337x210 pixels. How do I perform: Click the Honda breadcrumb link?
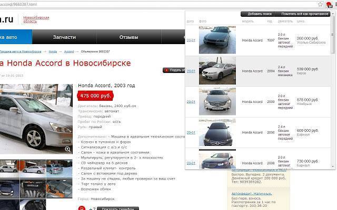[53, 51]
